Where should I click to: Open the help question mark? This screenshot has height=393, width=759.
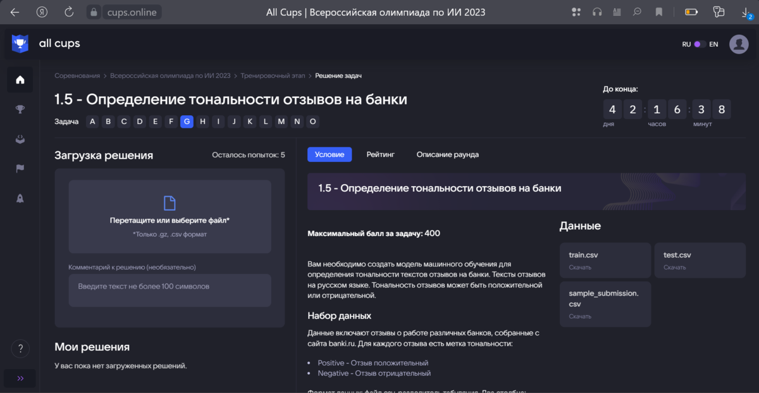click(20, 349)
